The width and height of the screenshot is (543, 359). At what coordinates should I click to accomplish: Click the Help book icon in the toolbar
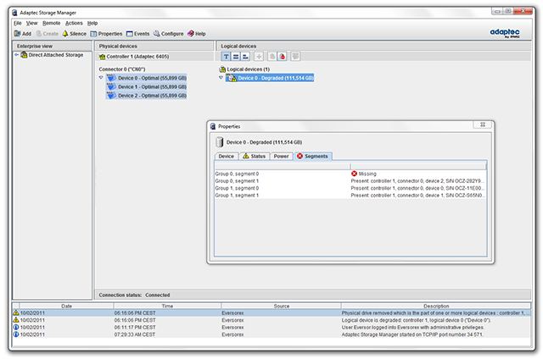click(191, 34)
